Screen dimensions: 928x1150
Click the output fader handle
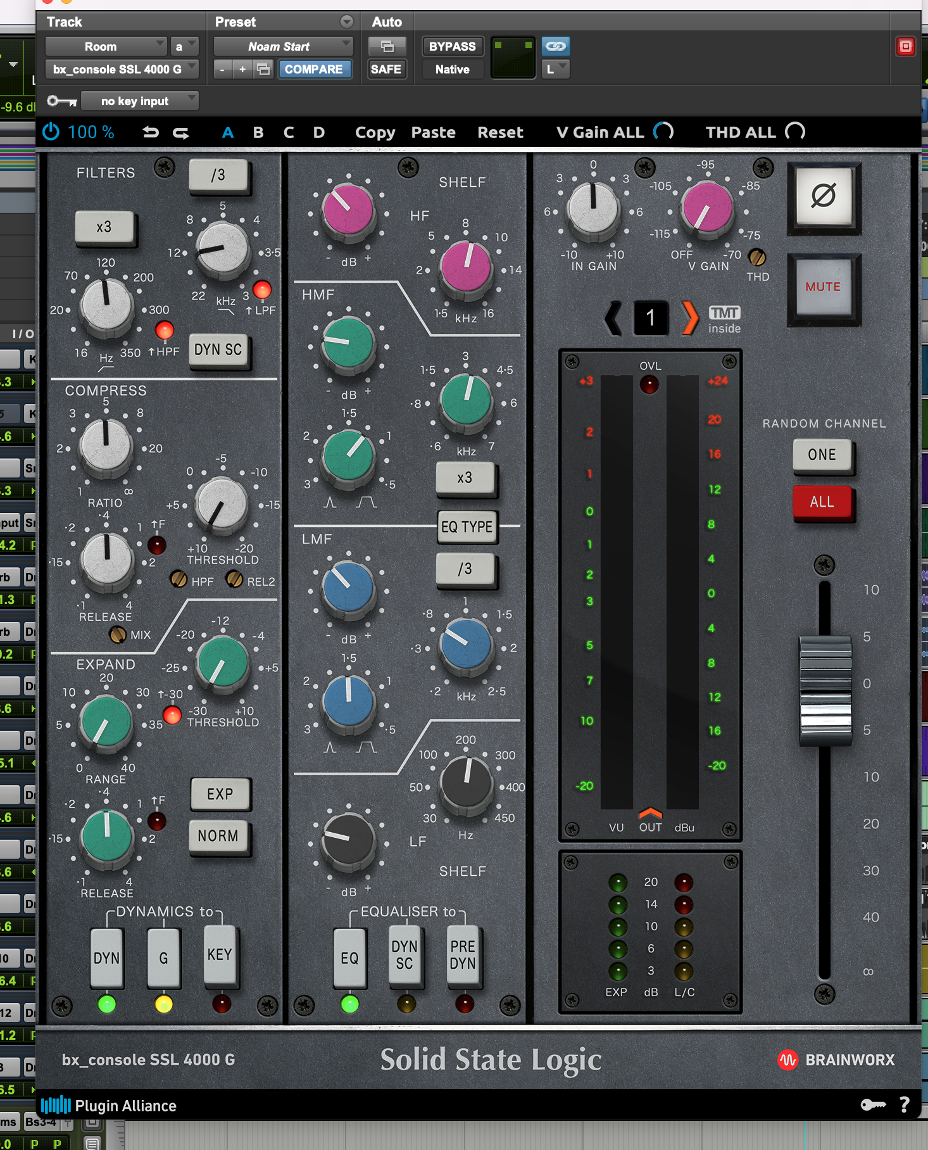pyautogui.click(x=825, y=690)
